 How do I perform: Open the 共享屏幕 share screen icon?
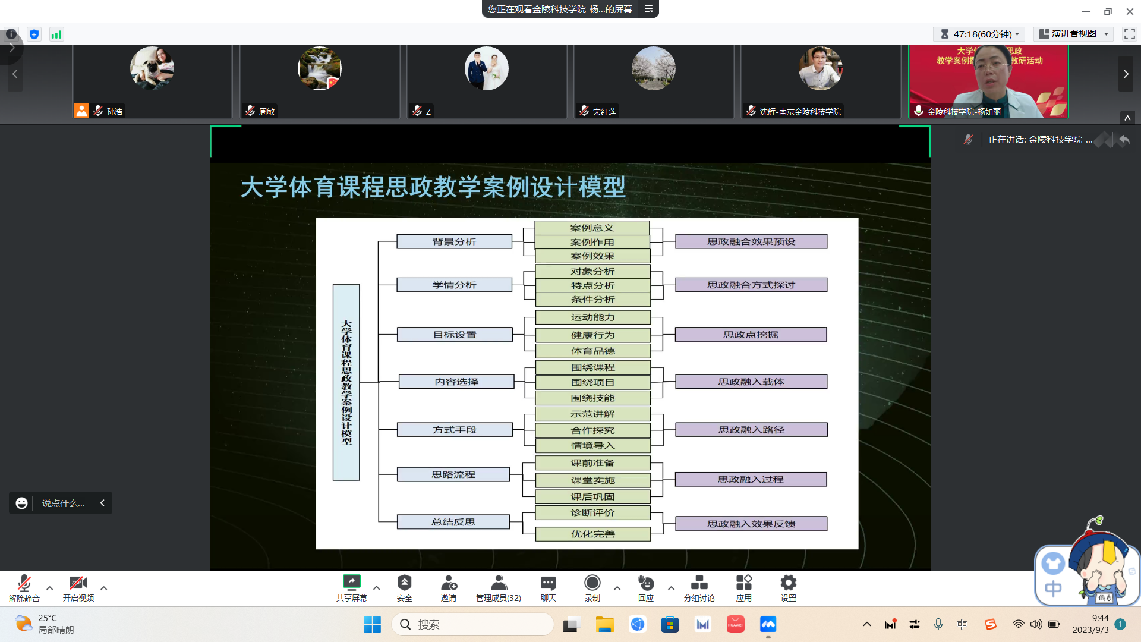pos(351,583)
